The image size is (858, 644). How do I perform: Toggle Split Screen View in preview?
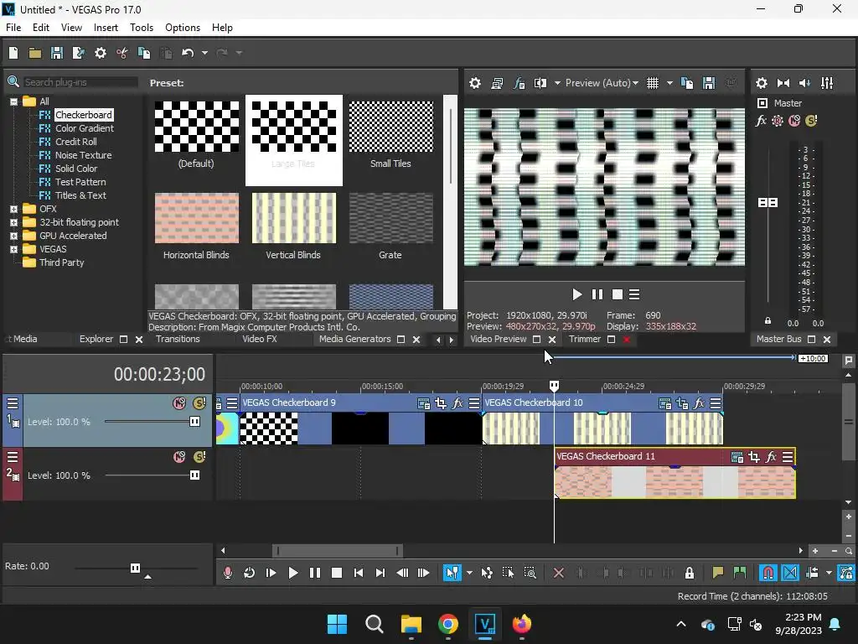[540, 83]
